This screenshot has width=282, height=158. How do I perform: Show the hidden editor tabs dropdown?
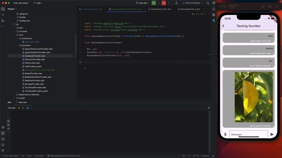click(204, 9)
